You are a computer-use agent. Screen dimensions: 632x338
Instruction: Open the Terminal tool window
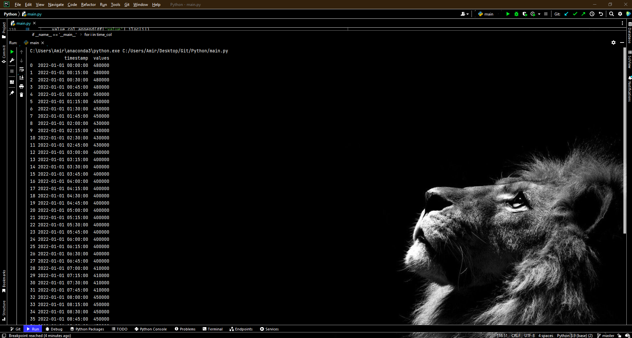tap(212, 329)
